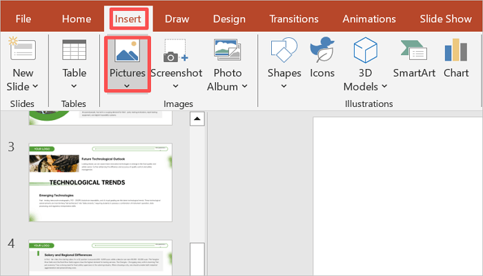
Task: Insert a Chart from the ribbon
Action: [x=456, y=57]
